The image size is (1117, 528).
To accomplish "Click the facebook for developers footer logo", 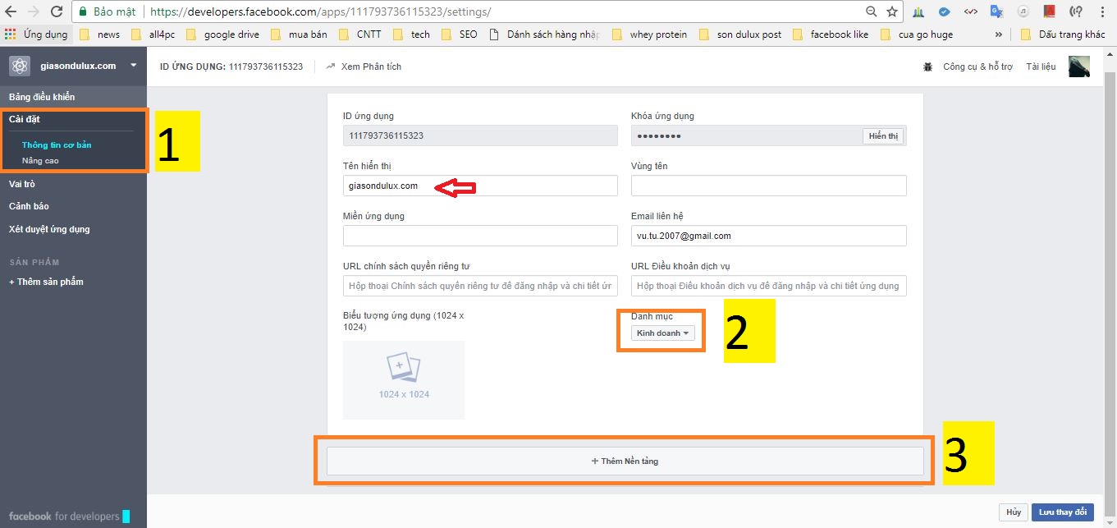I will 69,517.
